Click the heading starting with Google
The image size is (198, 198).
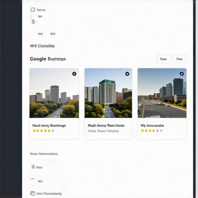[x=48, y=59]
